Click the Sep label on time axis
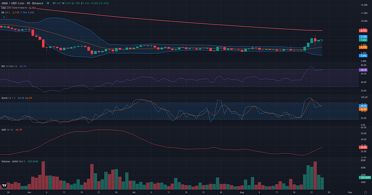Screen dimensions: 372x195 (350, 192)
